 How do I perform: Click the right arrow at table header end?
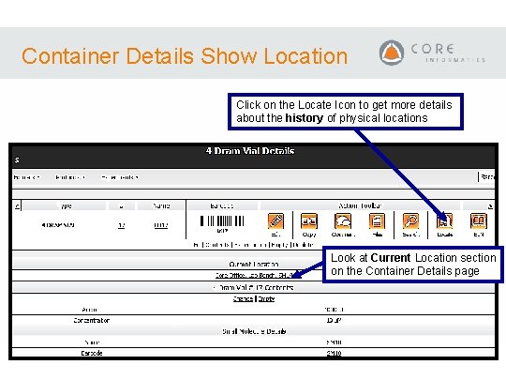click(490, 205)
